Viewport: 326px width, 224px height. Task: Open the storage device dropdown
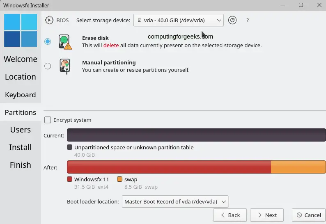click(179, 20)
